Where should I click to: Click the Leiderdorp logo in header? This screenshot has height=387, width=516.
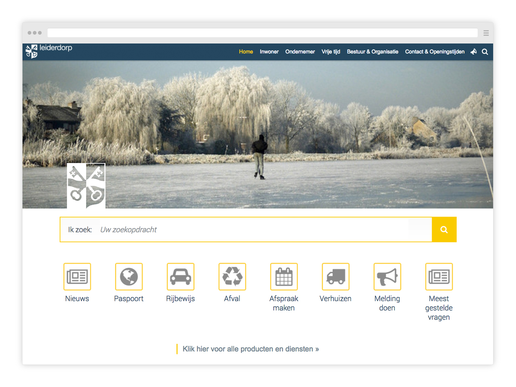pos(49,51)
